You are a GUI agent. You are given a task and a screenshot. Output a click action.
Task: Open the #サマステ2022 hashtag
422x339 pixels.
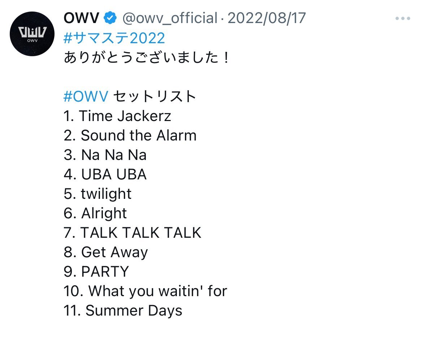click(x=114, y=38)
